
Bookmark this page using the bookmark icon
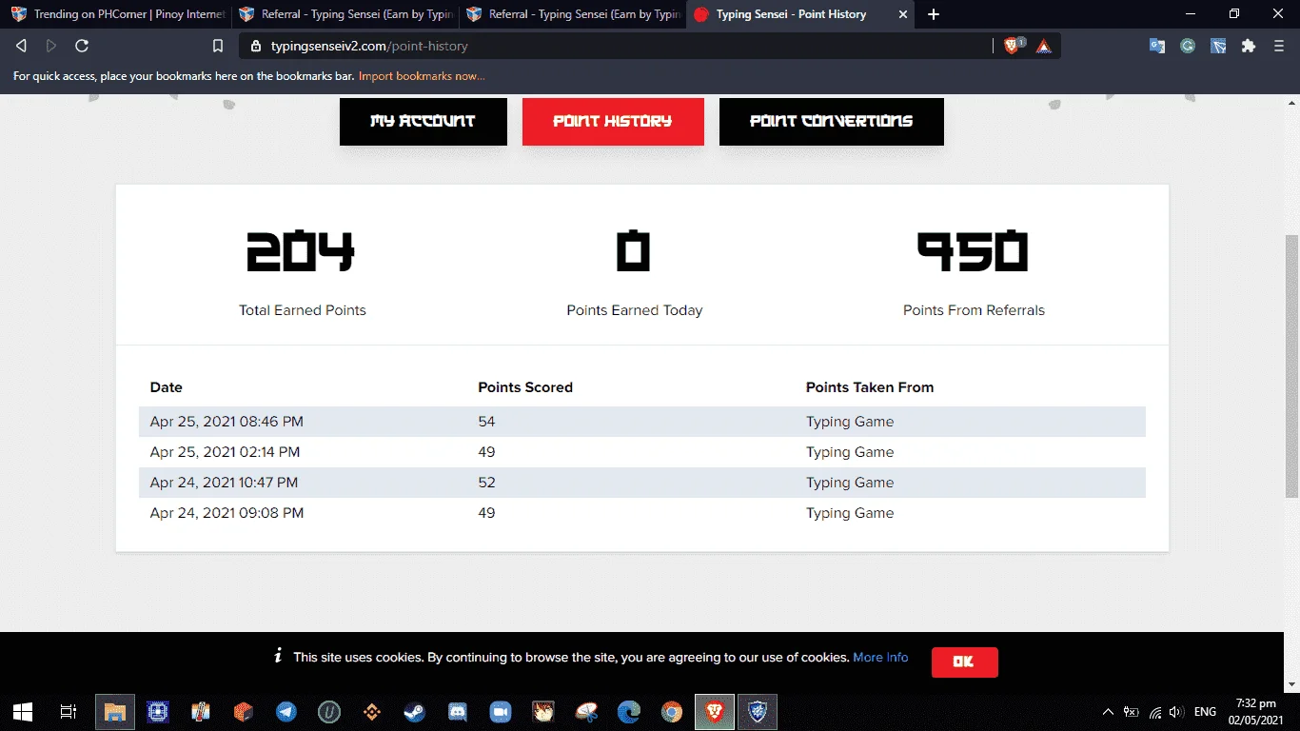coord(218,46)
